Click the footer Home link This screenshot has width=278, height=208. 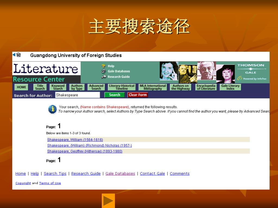tap(21, 174)
